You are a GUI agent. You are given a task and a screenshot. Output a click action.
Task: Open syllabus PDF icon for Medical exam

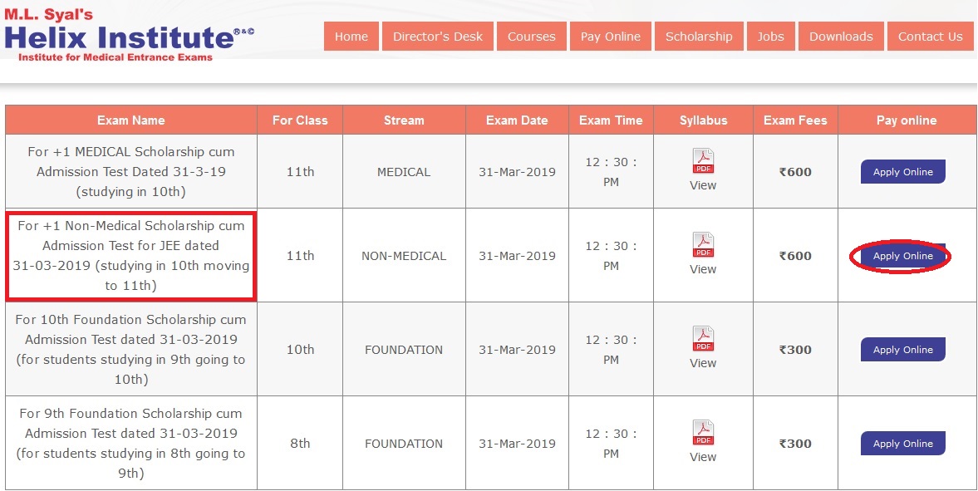point(703,161)
